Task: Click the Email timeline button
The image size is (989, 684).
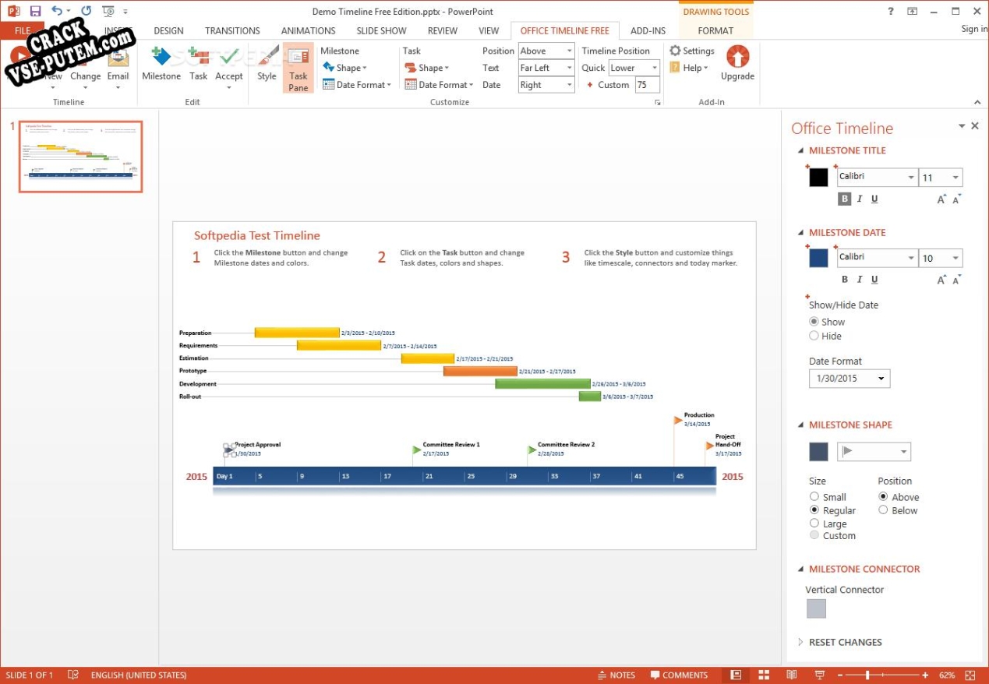Action: pos(118,65)
